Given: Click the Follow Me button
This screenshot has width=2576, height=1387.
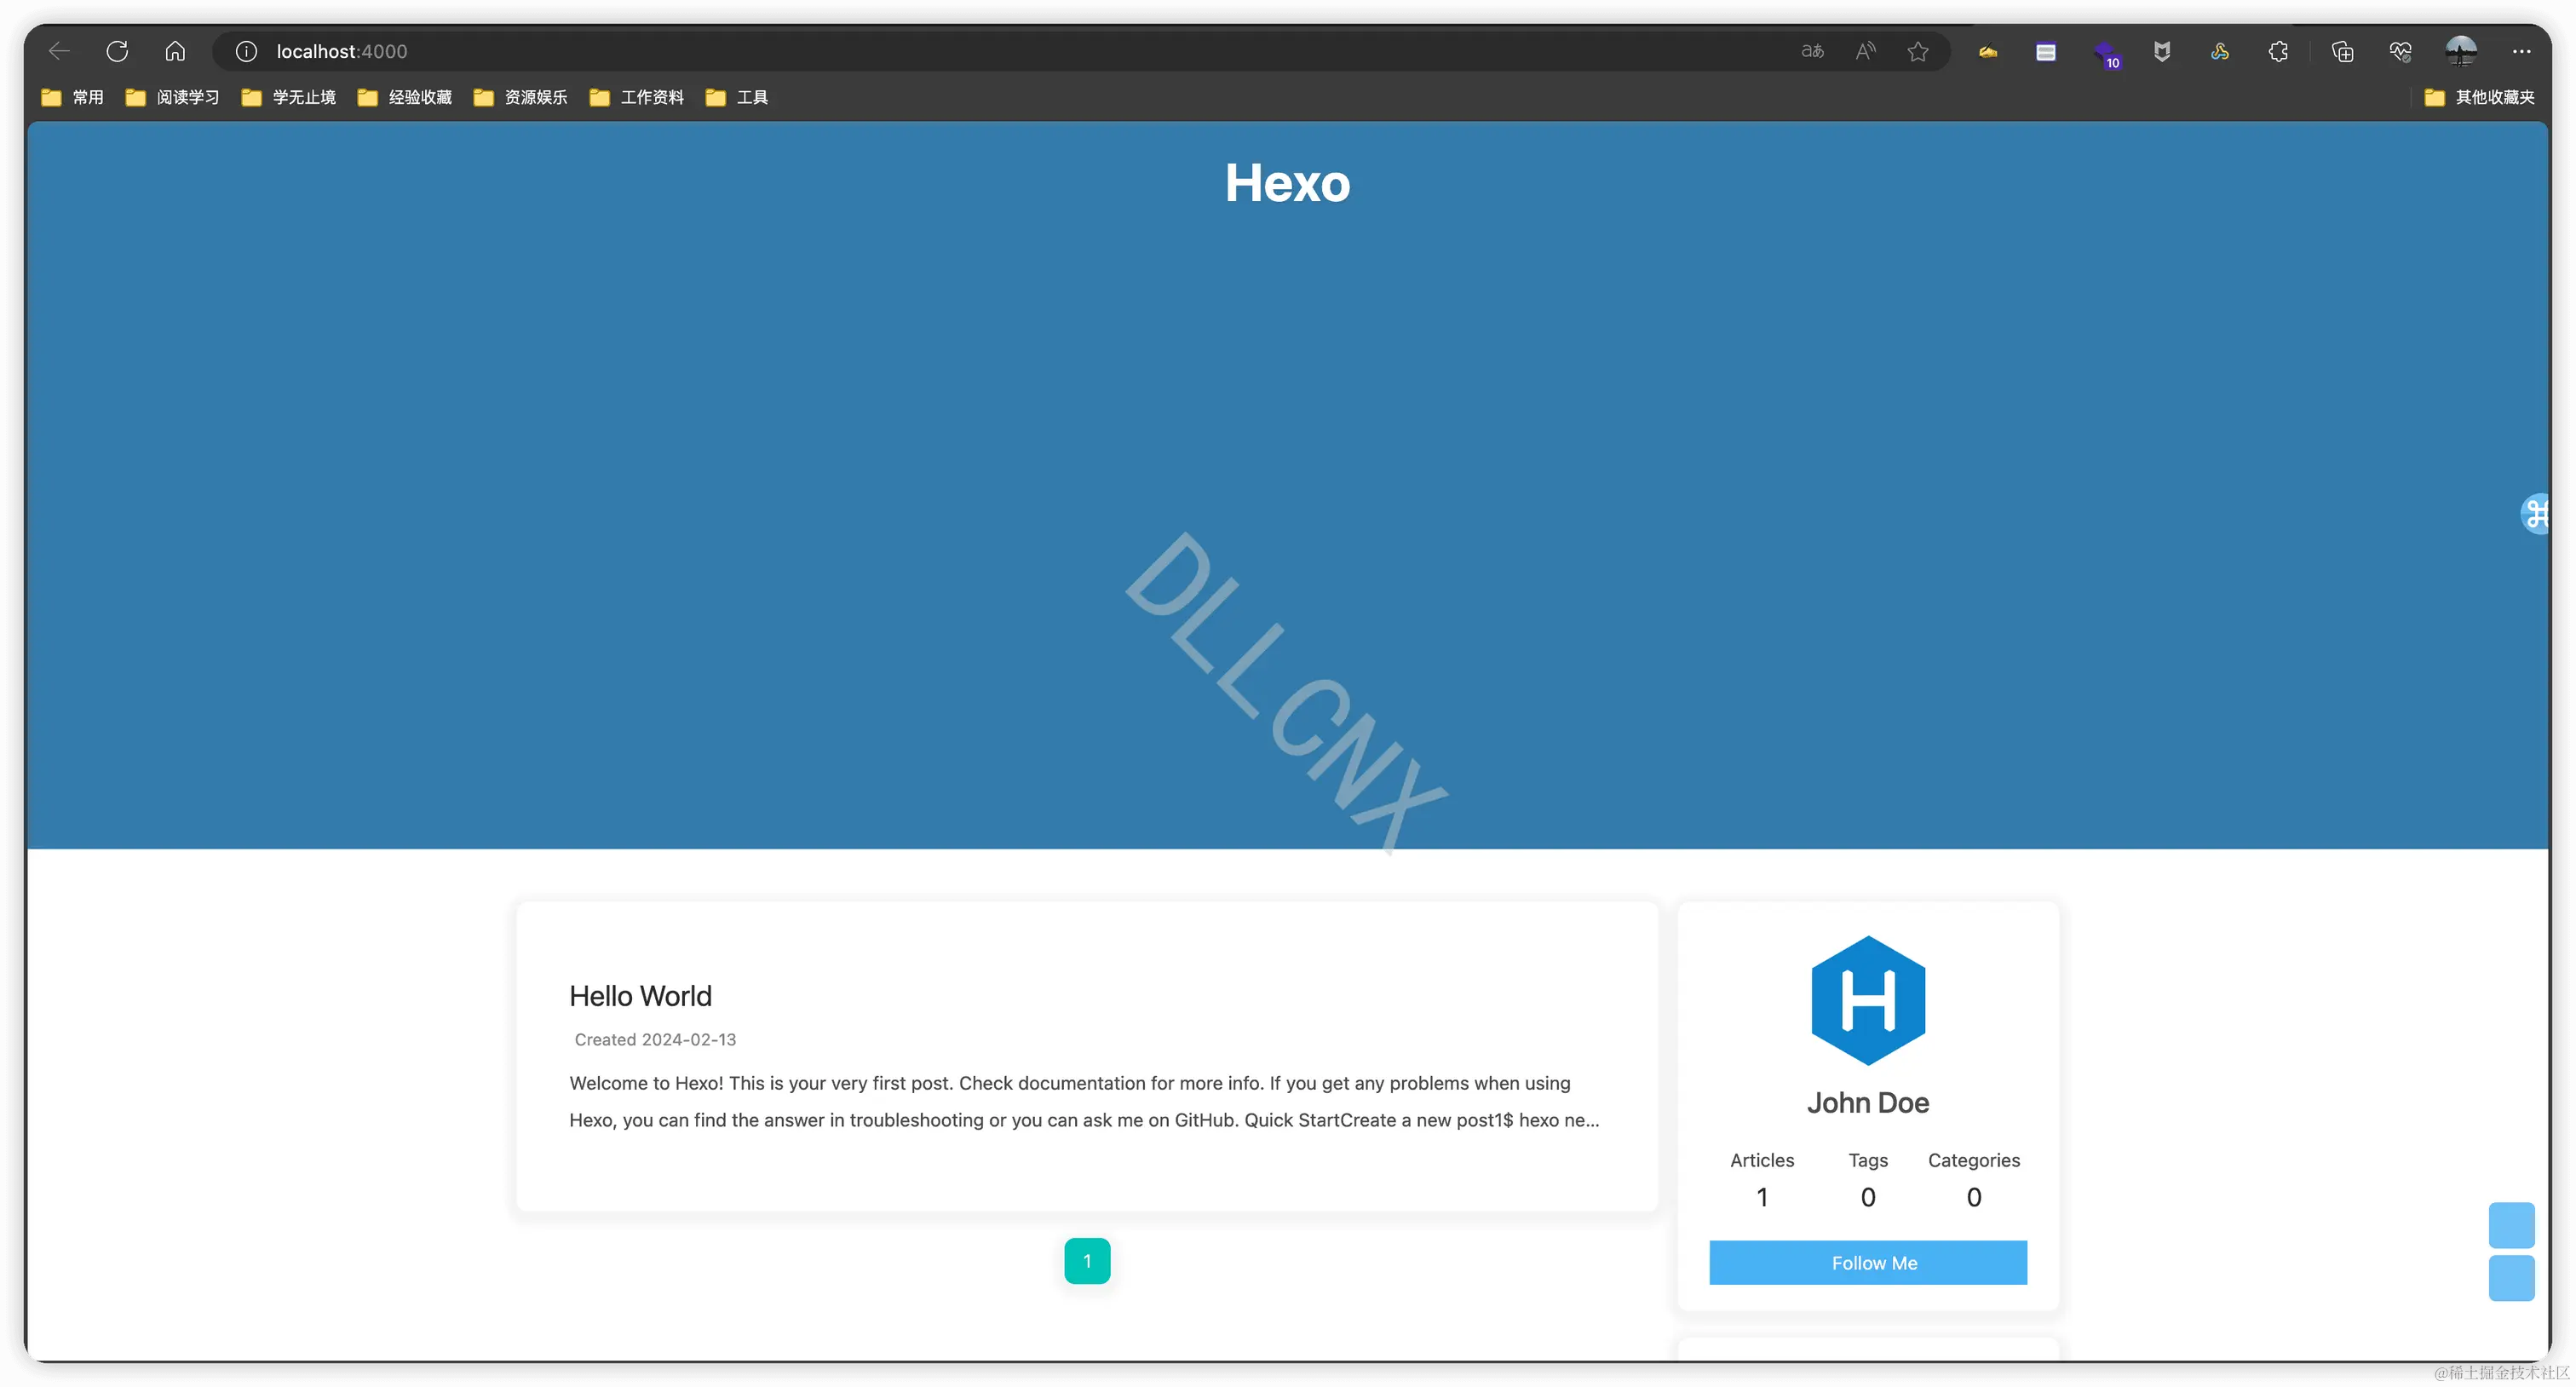Looking at the screenshot, I should point(1867,1263).
